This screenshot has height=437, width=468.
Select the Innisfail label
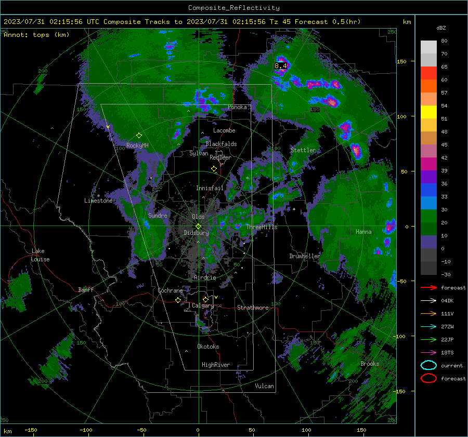tap(210, 188)
